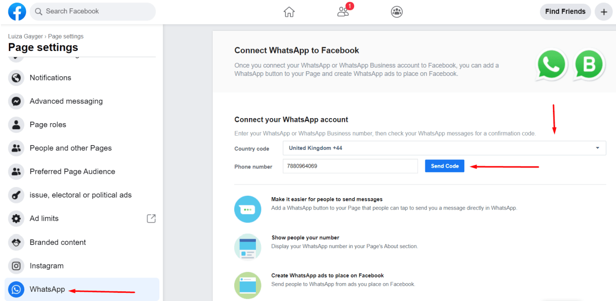Click the Page roles person icon
Image resolution: width=616 pixels, height=301 pixels.
point(16,125)
